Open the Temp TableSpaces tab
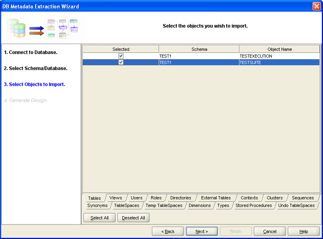 click(164, 206)
